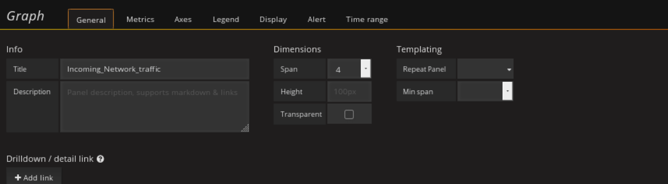The height and width of the screenshot is (184, 668).
Task: Click the Transparent option label
Action: pos(300,114)
